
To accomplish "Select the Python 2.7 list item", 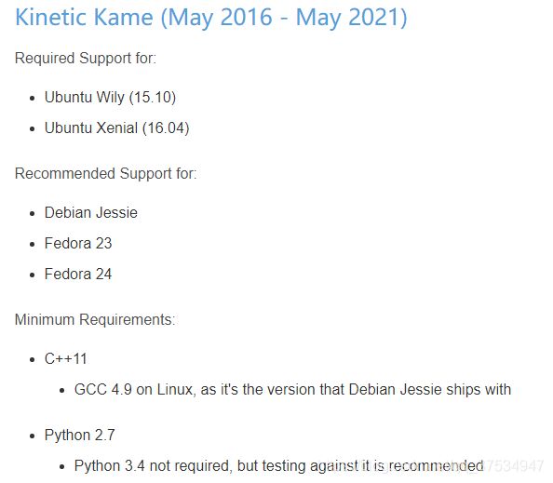I will (x=80, y=436).
